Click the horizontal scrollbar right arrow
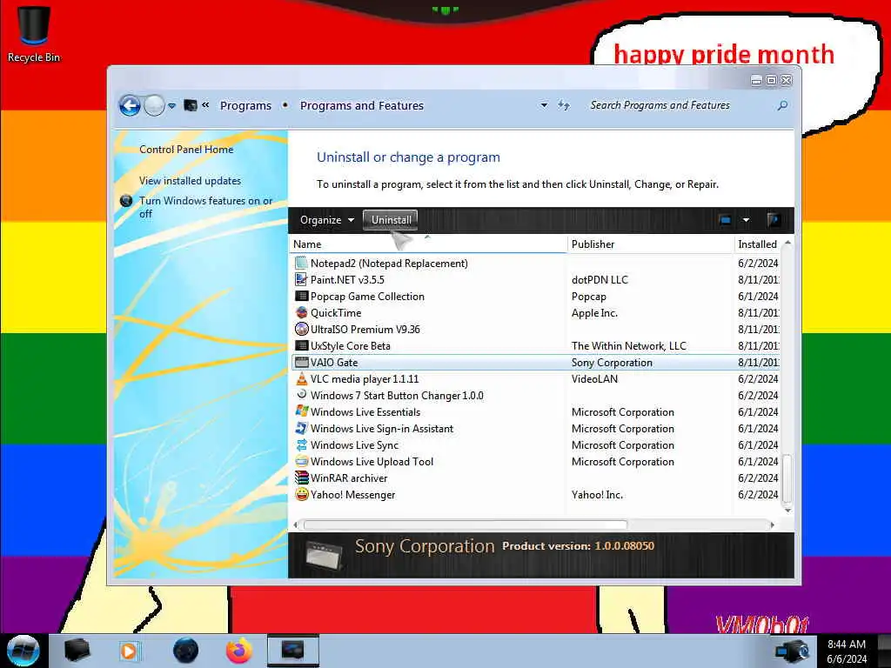This screenshot has height=668, width=891. pos(773,524)
